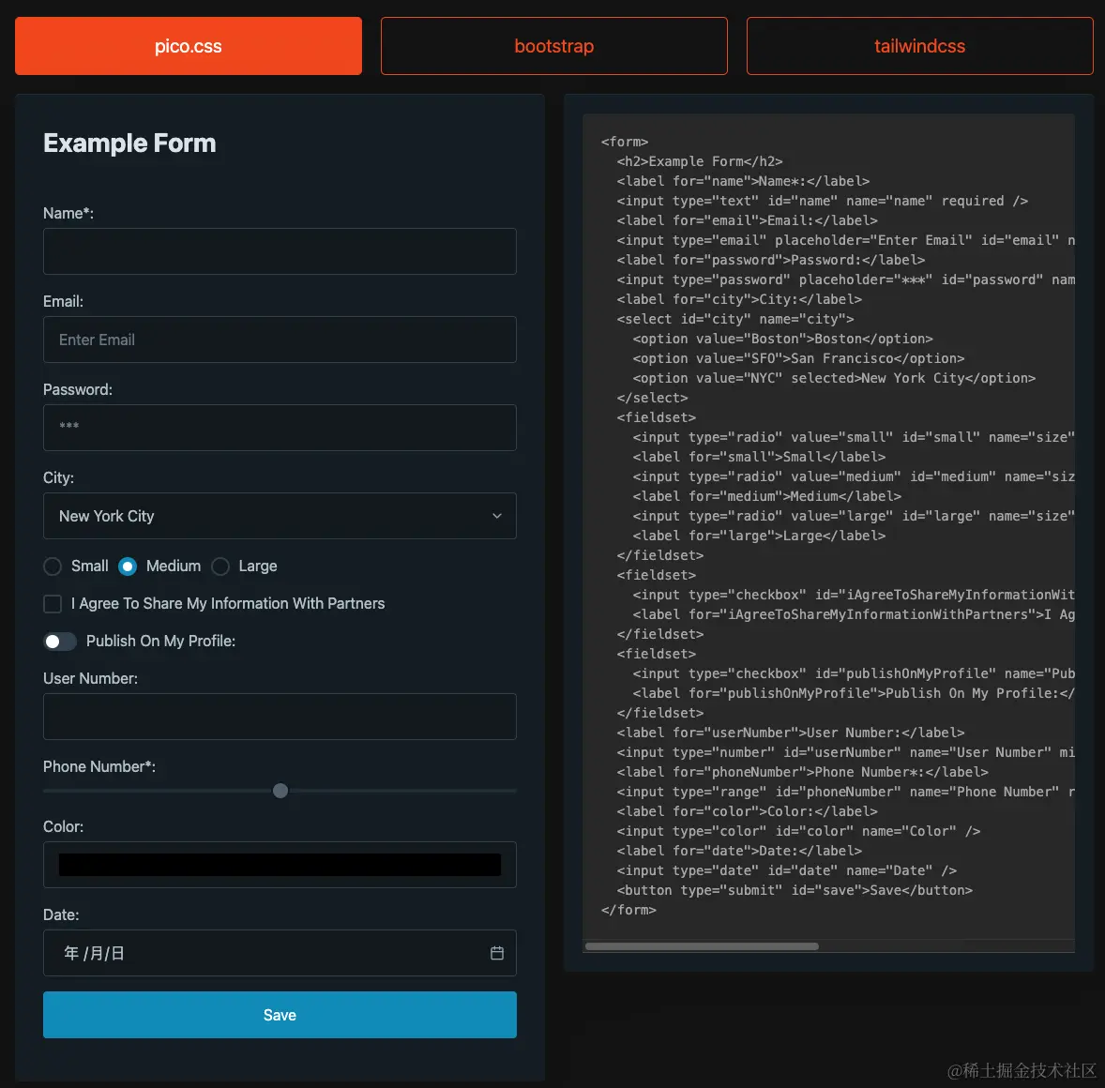Click the "Name*:" label
1105x1088 pixels.
(x=68, y=214)
